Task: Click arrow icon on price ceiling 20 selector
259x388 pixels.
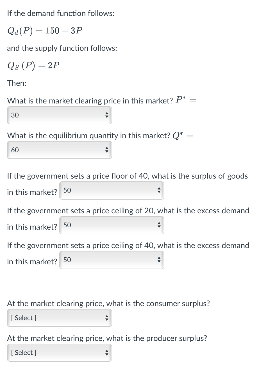Action: pyautogui.click(x=159, y=225)
